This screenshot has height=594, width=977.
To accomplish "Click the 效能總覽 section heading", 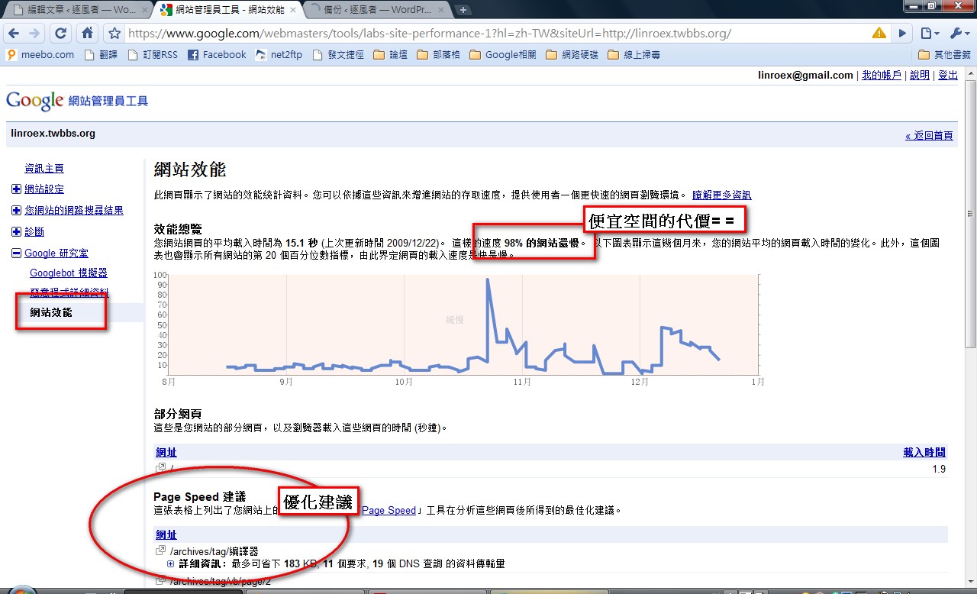I will click(178, 228).
